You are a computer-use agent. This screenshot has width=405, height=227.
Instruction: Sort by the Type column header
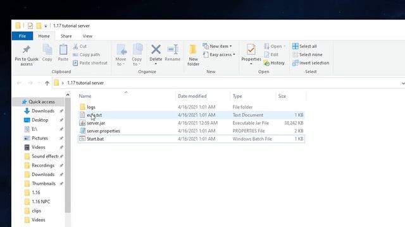tap(237, 96)
